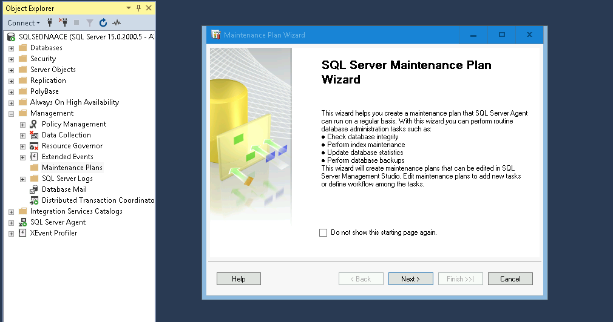613x322 pixels.
Task: Expand the Extended Events node
Action: [22, 157]
